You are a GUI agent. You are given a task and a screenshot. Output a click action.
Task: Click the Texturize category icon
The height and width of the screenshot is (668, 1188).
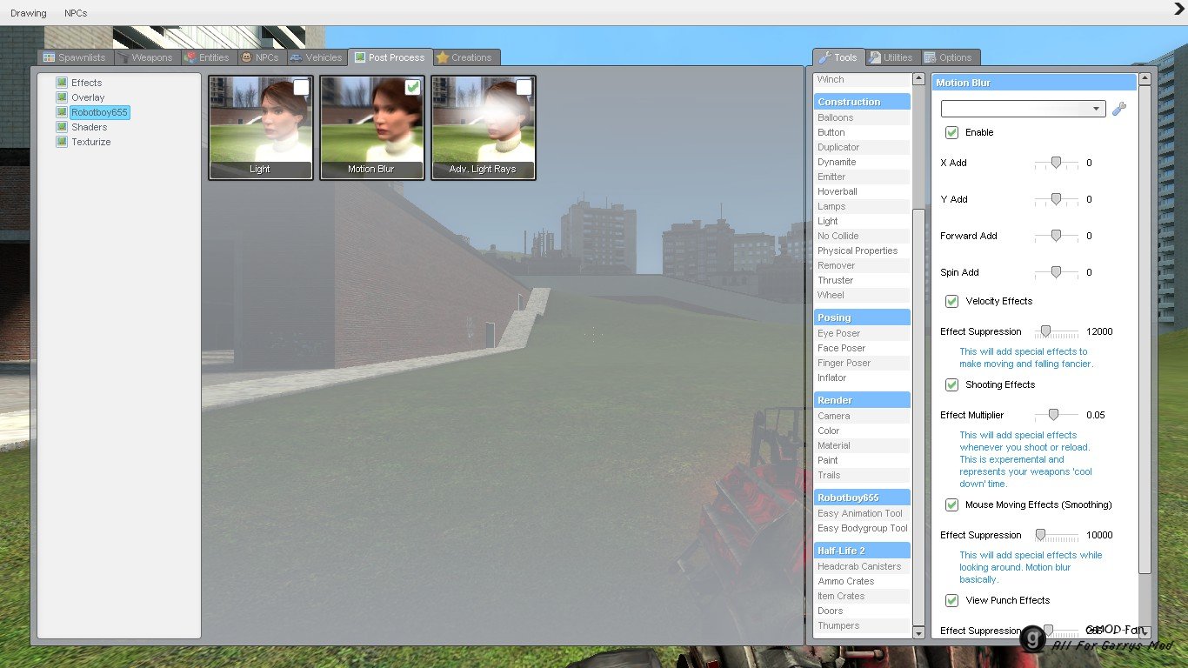[62, 142]
